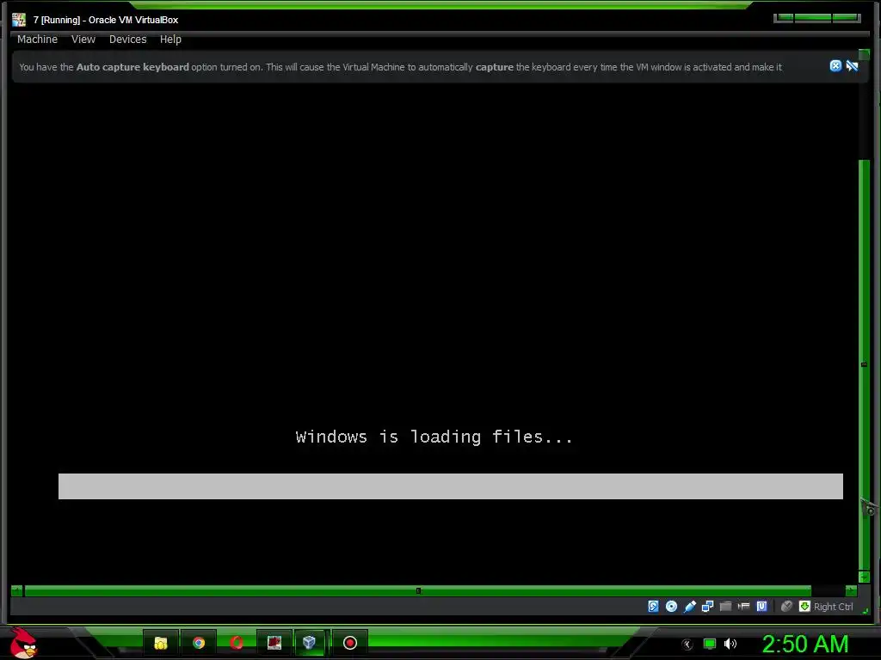Open the Devices menu
This screenshot has height=660, width=881.
[127, 40]
